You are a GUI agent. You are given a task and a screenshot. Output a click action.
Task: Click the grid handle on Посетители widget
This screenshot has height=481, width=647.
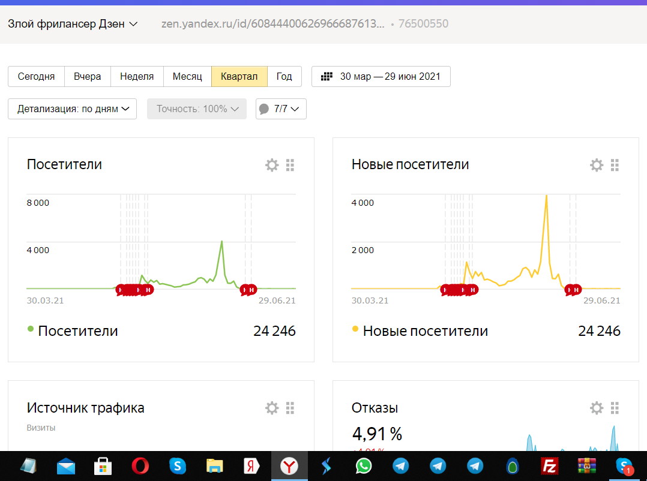pos(290,166)
